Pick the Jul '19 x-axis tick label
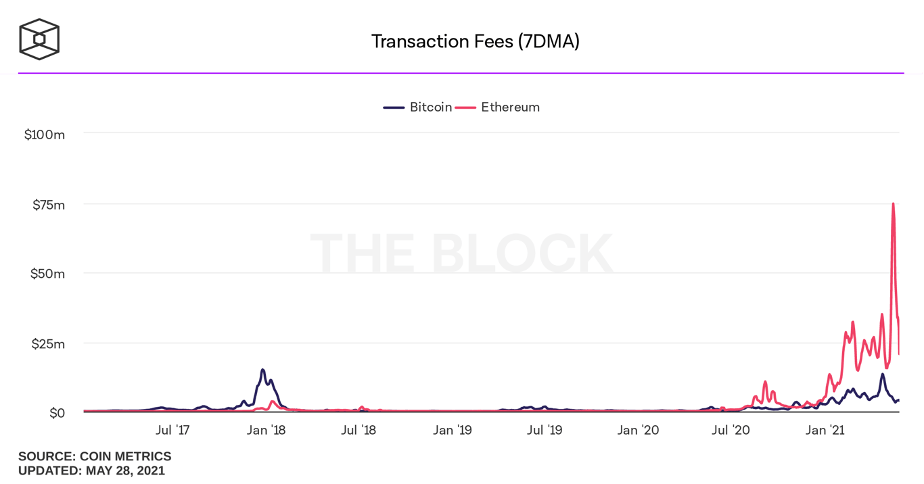 tap(545, 430)
